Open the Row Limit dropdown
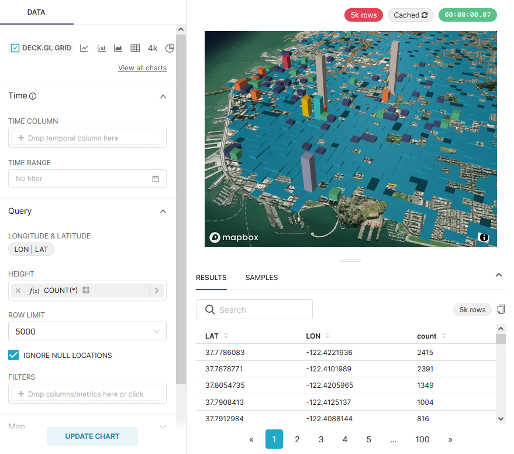Screen dimensions: 514x454 point(87,332)
